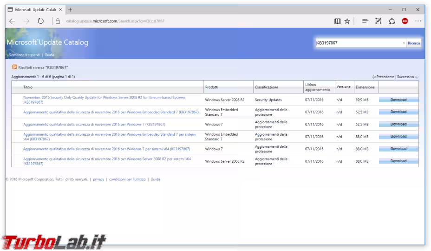This screenshot has height=251, width=431.
Task: Sort by Prodotti column header
Action: pos(212,87)
